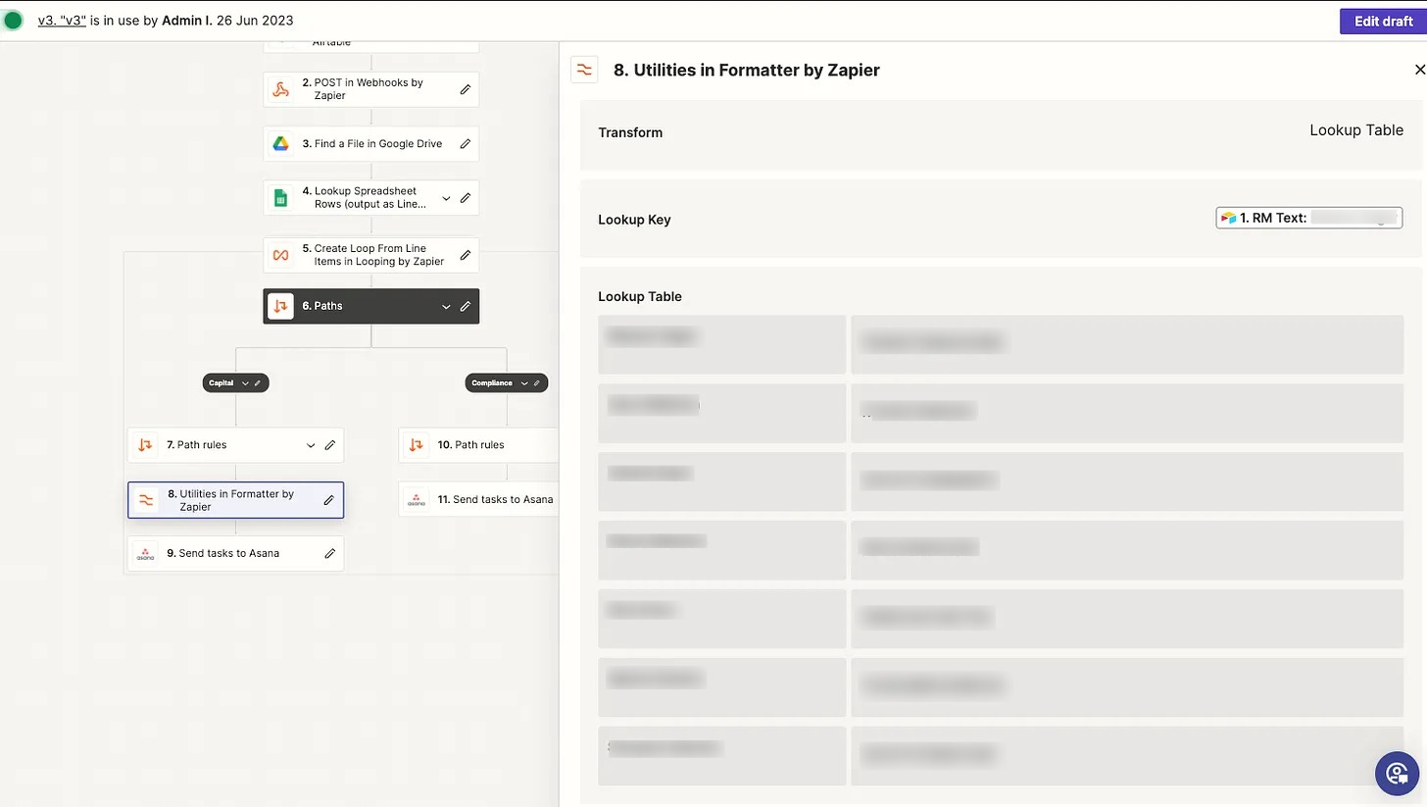
Task: Select the Compliance path label
Action: [491, 383]
